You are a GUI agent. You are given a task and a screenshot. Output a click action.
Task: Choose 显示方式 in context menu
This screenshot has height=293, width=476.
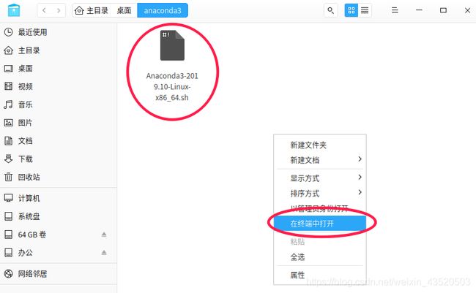tap(320, 178)
